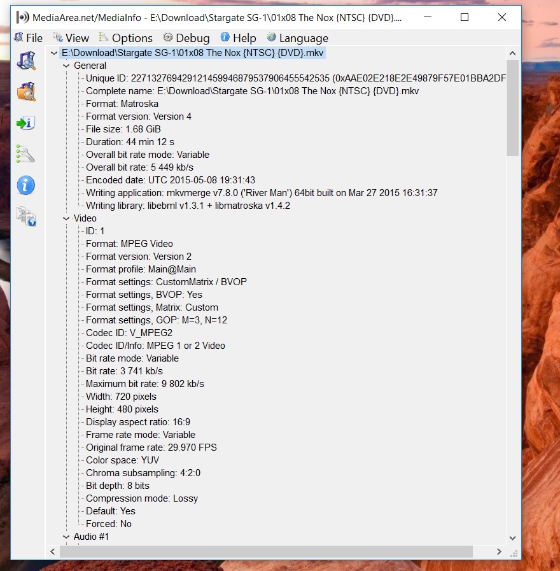Screen dimensions: 560x571
Task: Select the 'ID: 1' row
Action: (95, 231)
